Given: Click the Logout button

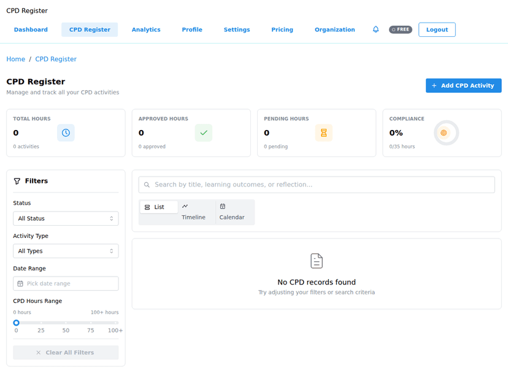Looking at the screenshot, I should (437, 29).
